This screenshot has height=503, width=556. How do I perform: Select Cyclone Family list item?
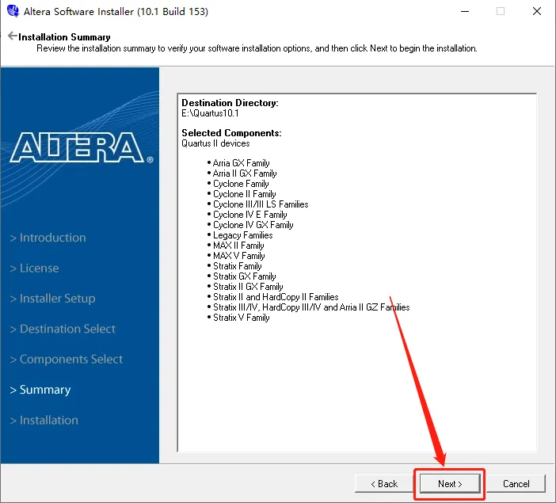(241, 184)
